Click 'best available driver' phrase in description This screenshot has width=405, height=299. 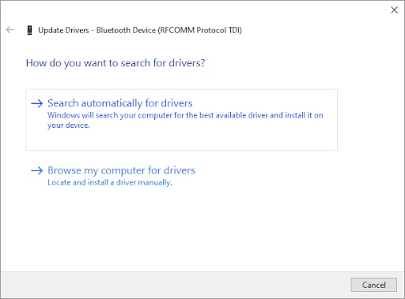[x=233, y=115]
